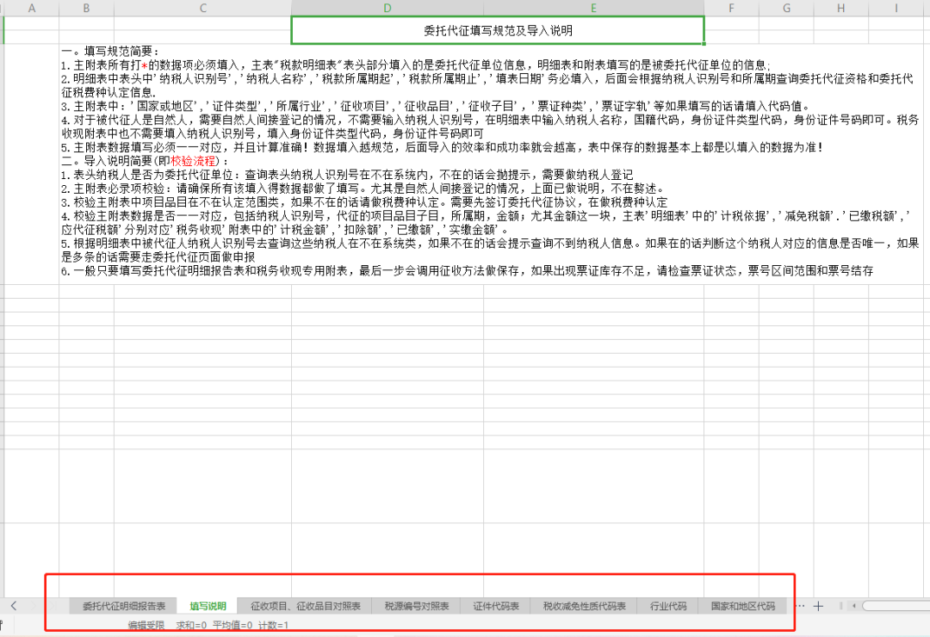This screenshot has height=637, width=930.
Task: Click the 求和=0 status bar entry
Action: click(191, 625)
